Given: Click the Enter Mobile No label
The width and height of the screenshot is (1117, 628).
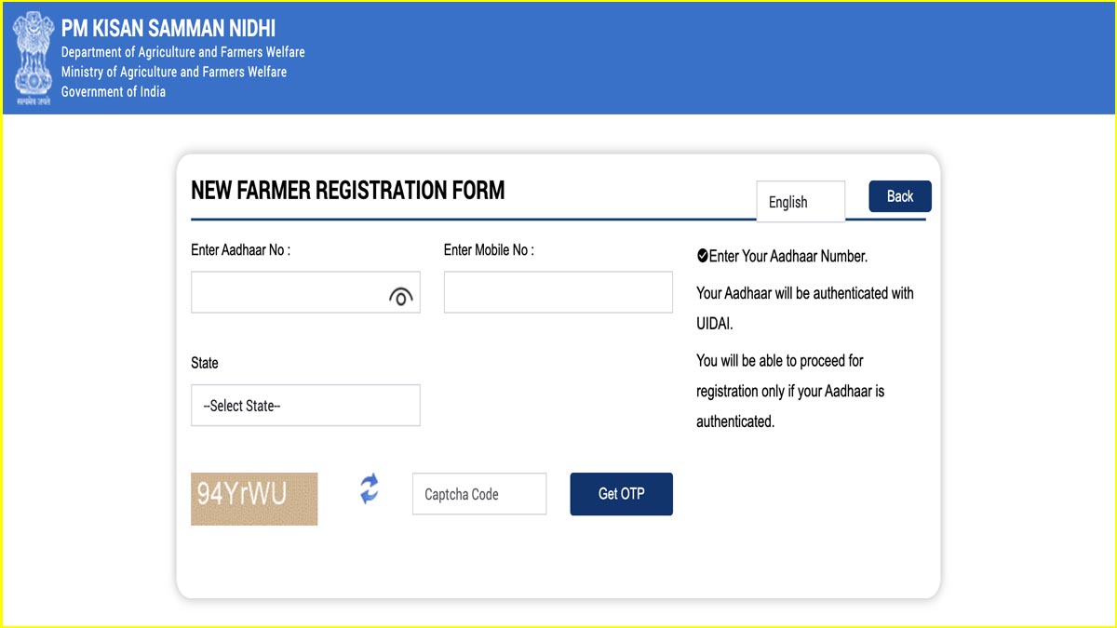Looking at the screenshot, I should click(x=489, y=250).
